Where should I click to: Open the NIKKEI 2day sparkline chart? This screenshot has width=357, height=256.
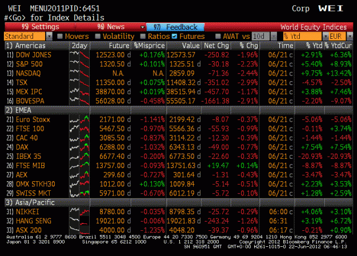tap(79, 211)
